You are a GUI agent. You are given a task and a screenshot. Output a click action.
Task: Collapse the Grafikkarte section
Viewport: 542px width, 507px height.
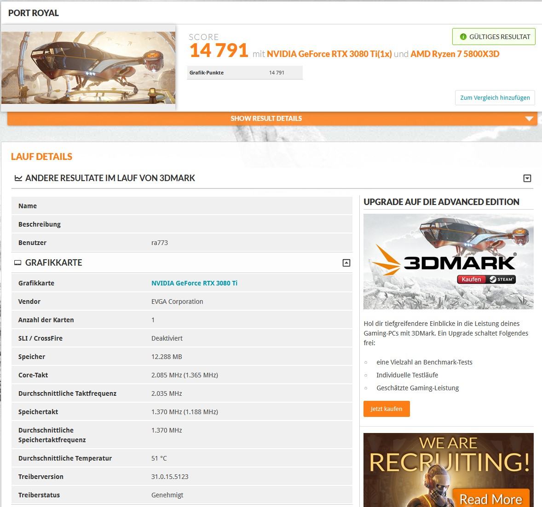(346, 263)
